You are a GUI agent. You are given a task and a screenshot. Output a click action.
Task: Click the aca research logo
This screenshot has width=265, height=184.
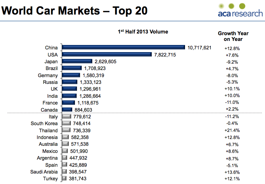[x=240, y=10]
